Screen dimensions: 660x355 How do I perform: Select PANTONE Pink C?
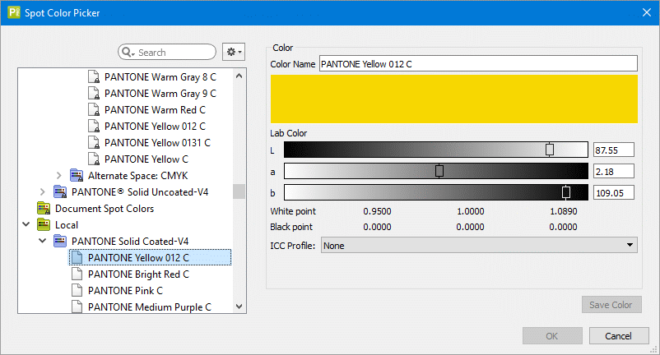pos(125,290)
